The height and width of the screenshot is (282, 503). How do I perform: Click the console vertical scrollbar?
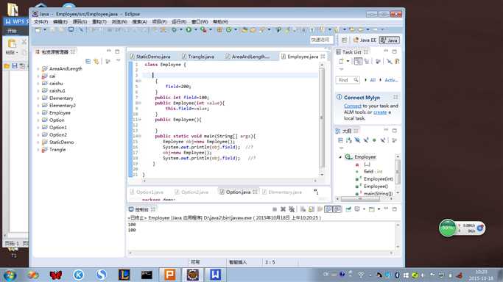coord(398,236)
